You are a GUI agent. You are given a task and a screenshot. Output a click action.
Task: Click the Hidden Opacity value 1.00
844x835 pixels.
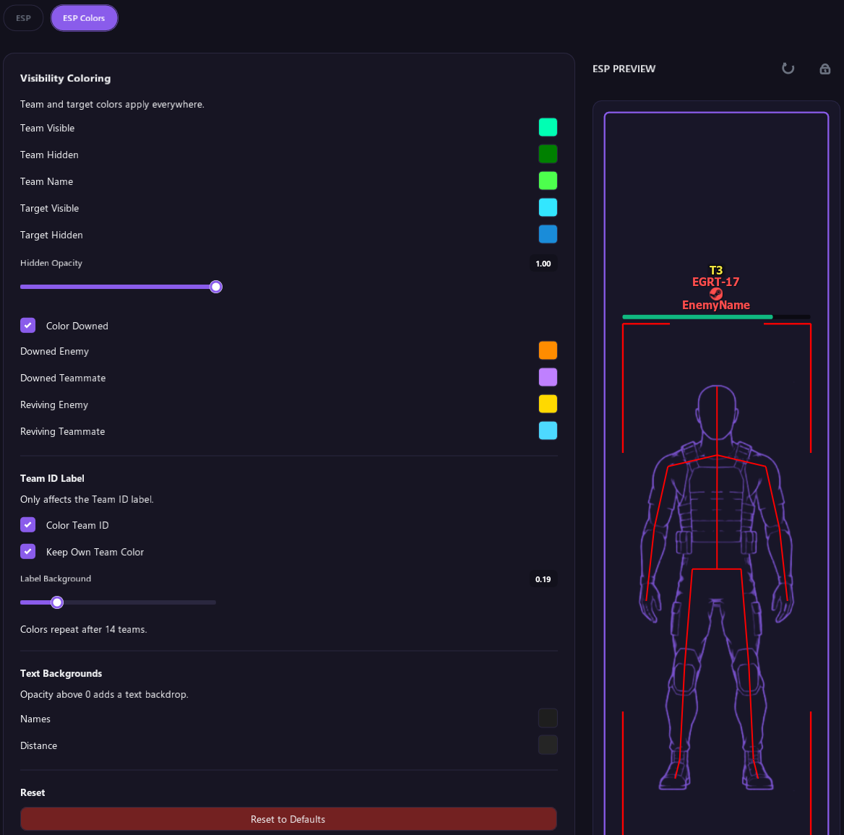pyautogui.click(x=543, y=264)
